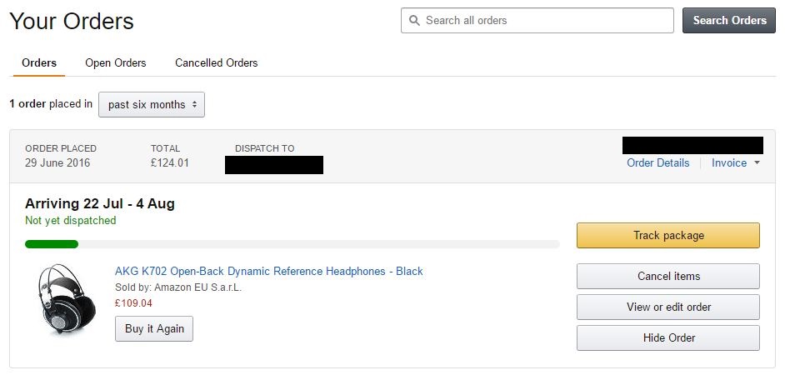Screen dimensions: 785x375
Task: Hit the Hide Order button
Action: pos(667,337)
